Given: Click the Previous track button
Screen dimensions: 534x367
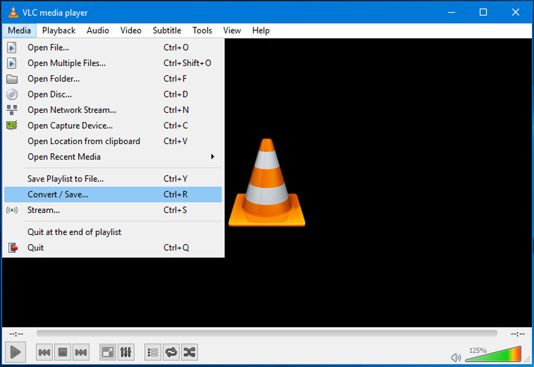Looking at the screenshot, I should coord(45,352).
